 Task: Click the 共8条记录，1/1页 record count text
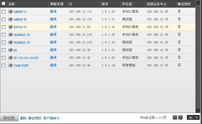tap(153, 118)
